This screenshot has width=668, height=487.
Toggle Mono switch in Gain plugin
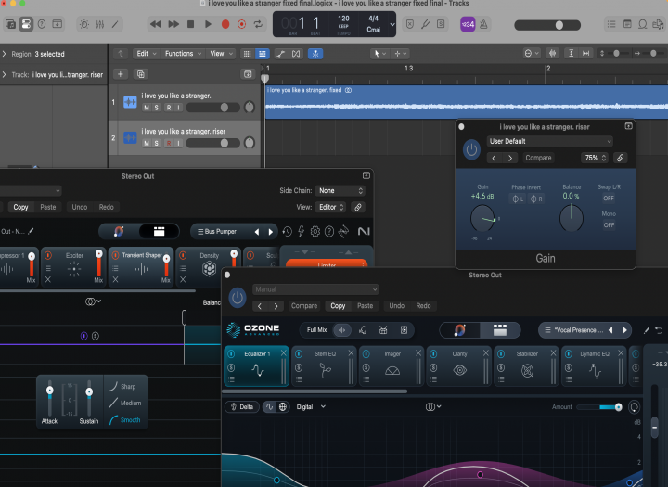tap(609, 224)
